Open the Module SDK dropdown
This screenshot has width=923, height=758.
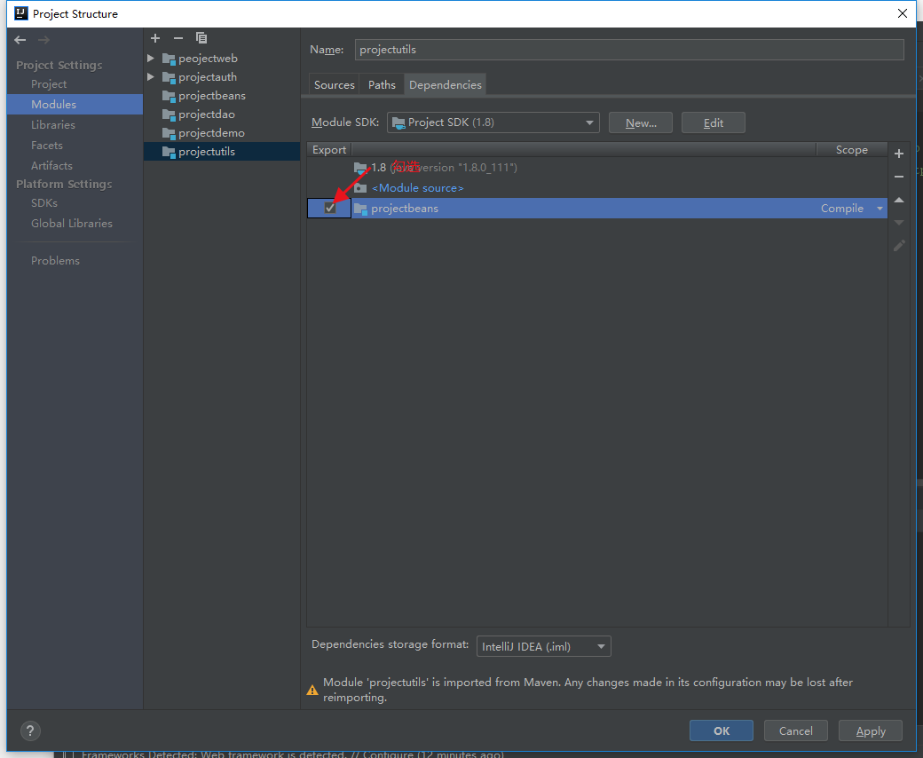click(x=493, y=122)
